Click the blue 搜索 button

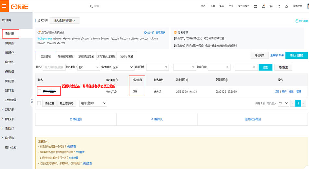[x=265, y=67]
